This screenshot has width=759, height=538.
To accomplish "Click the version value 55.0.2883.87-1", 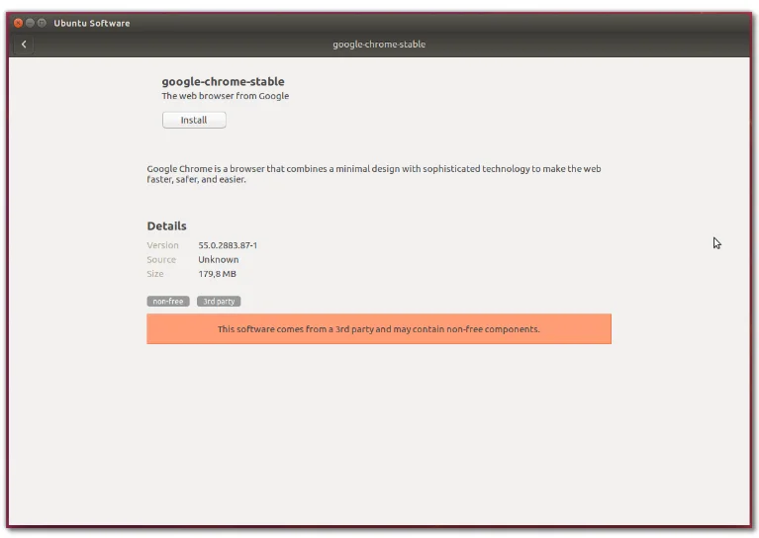I will click(228, 245).
